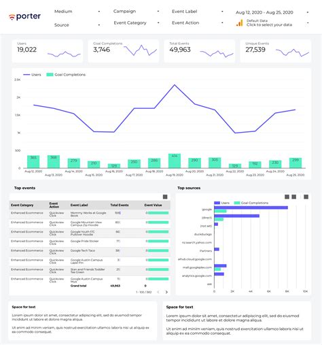322x345 pixels.
Task: Select the analytics.google.com Users bar
Action: pyautogui.click(x=219, y=274)
